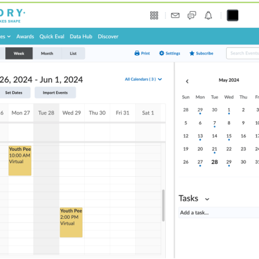Screen dimensions: 259x259
Task: Switch to List view
Action: tap(73, 54)
